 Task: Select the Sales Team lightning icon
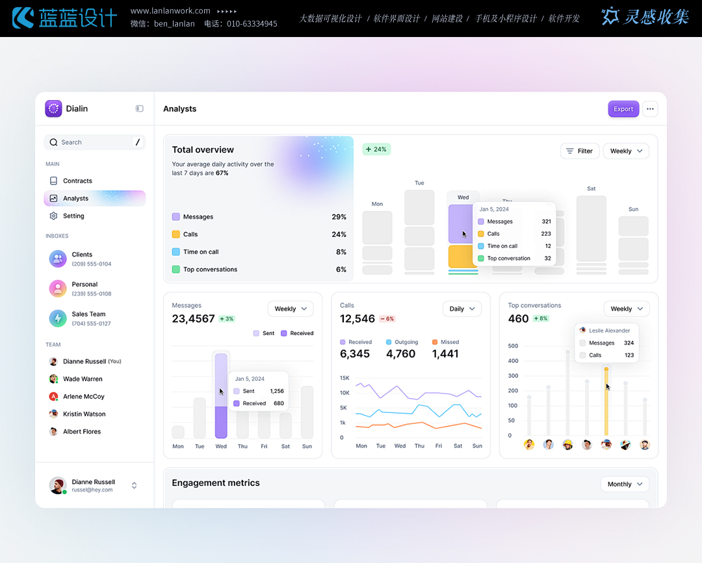pos(58,318)
